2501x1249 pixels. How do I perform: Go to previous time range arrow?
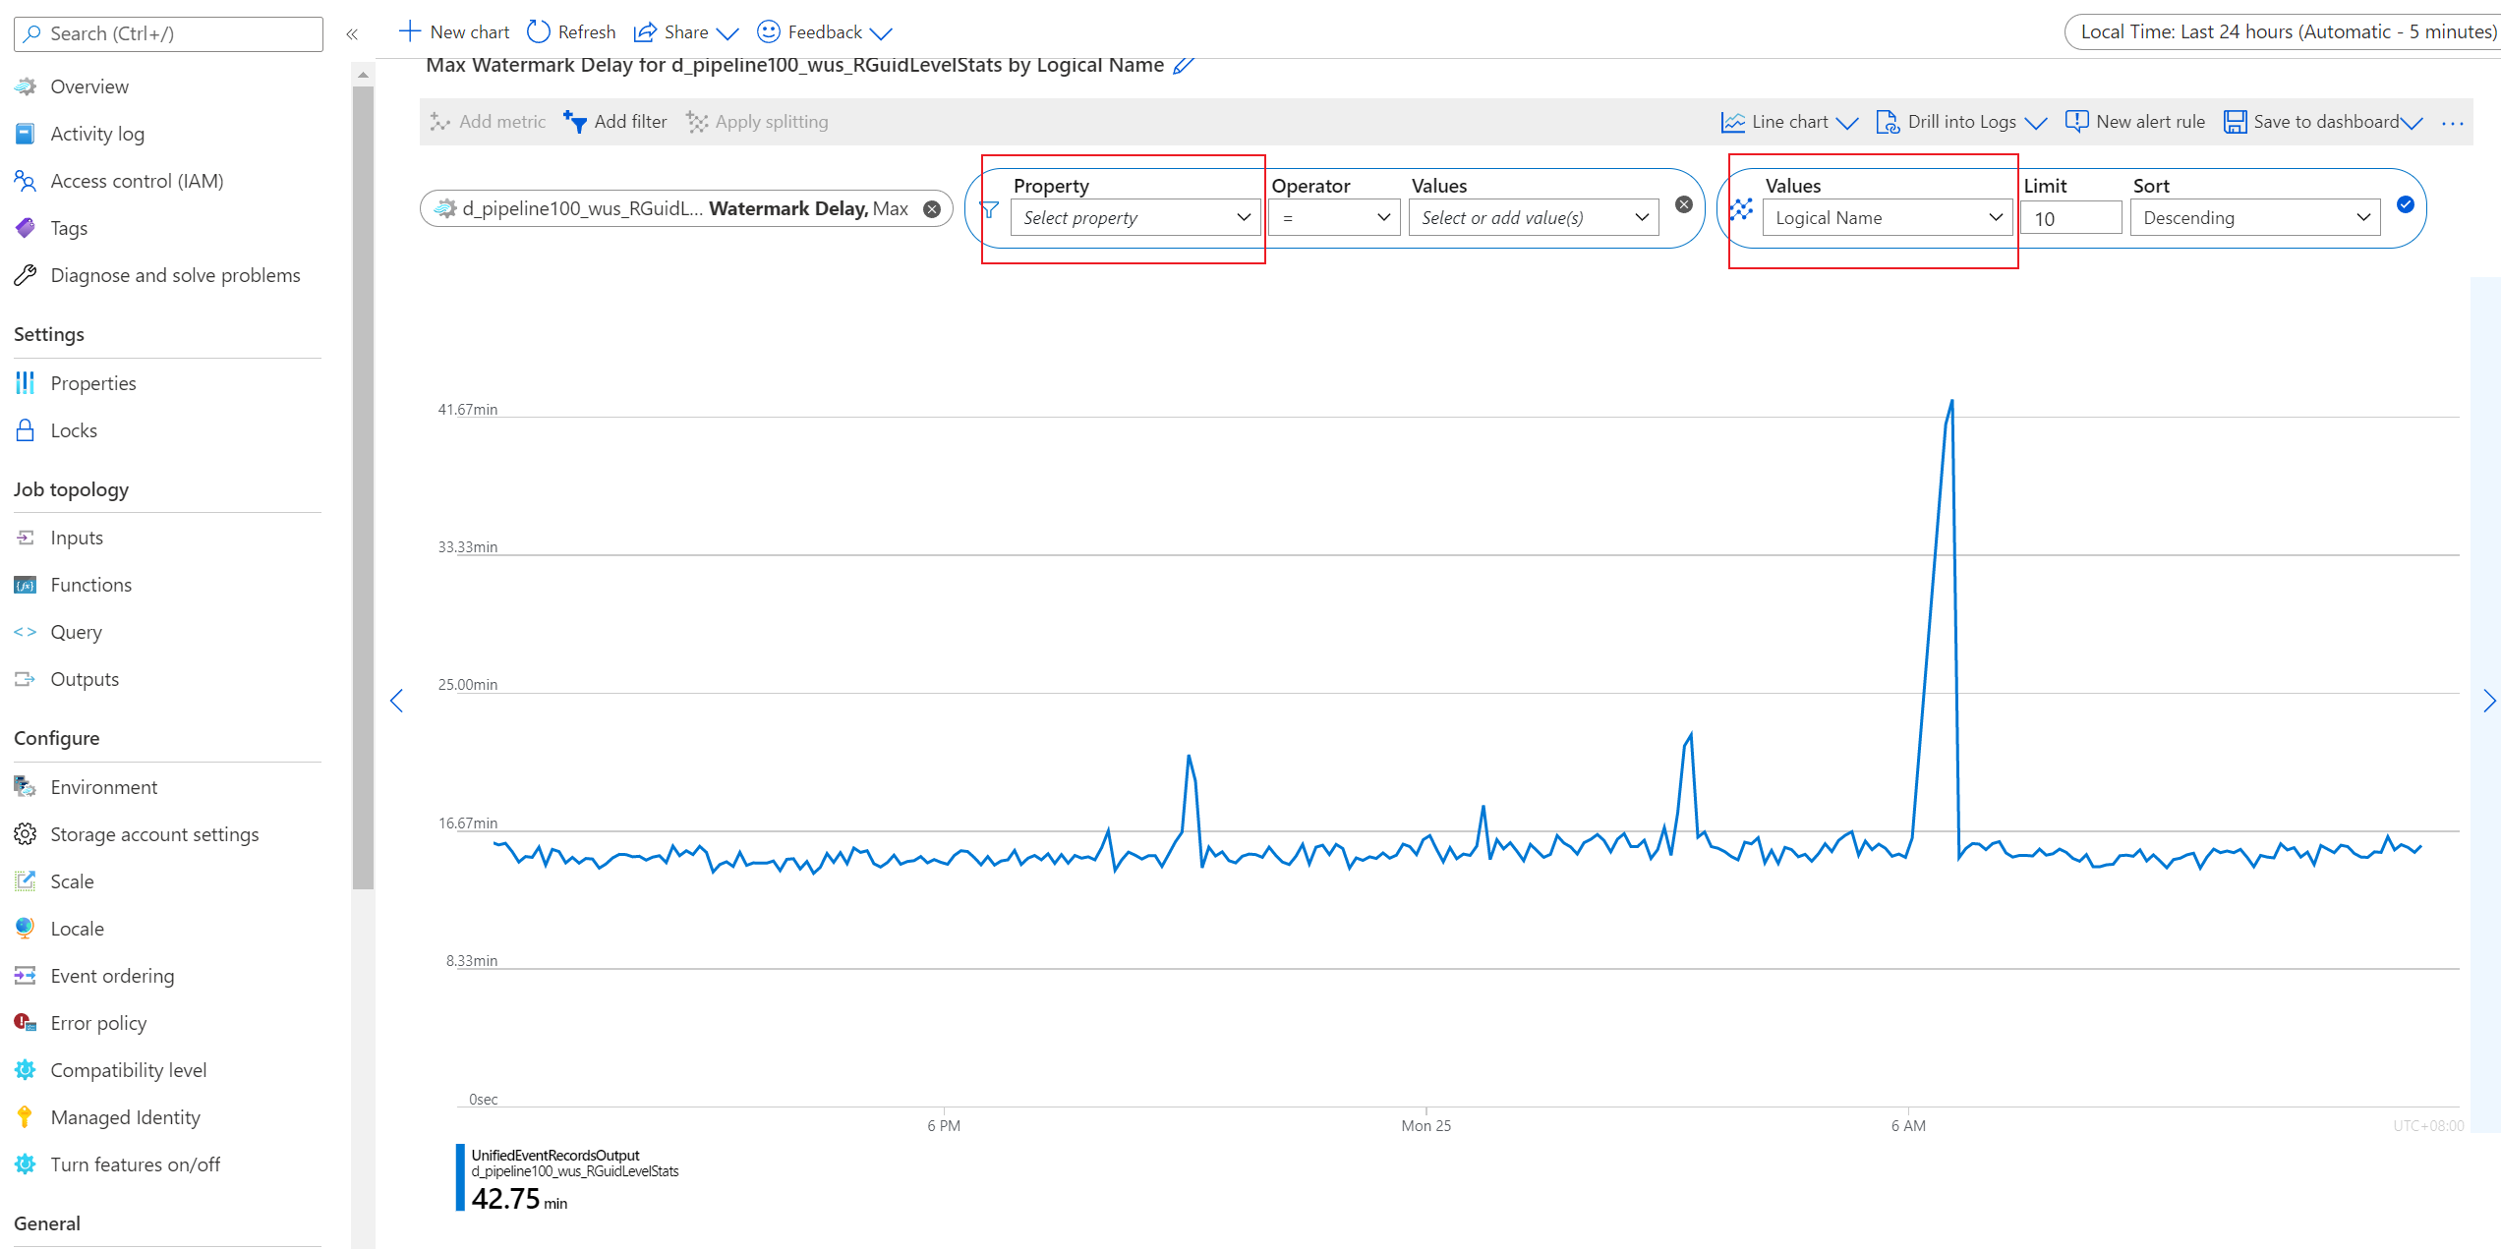coord(397,701)
